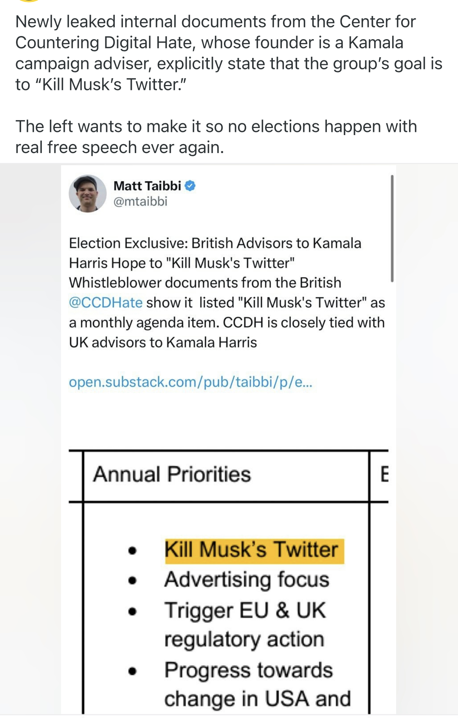Click the bullet beside Trigger EU & UK
Screen dimensions: 458x718
pos(133,611)
